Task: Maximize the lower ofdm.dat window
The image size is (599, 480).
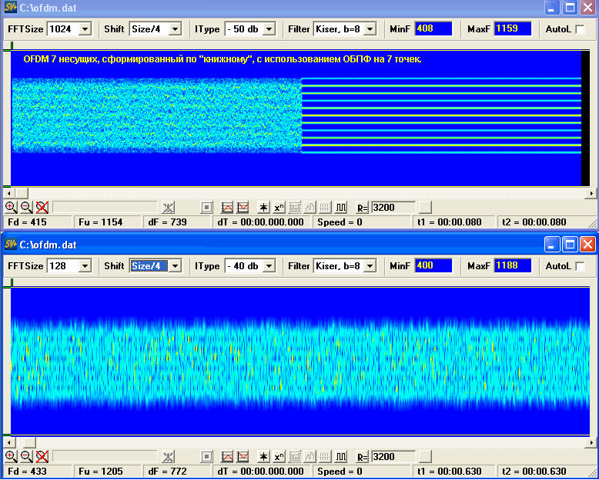Action: click(570, 245)
